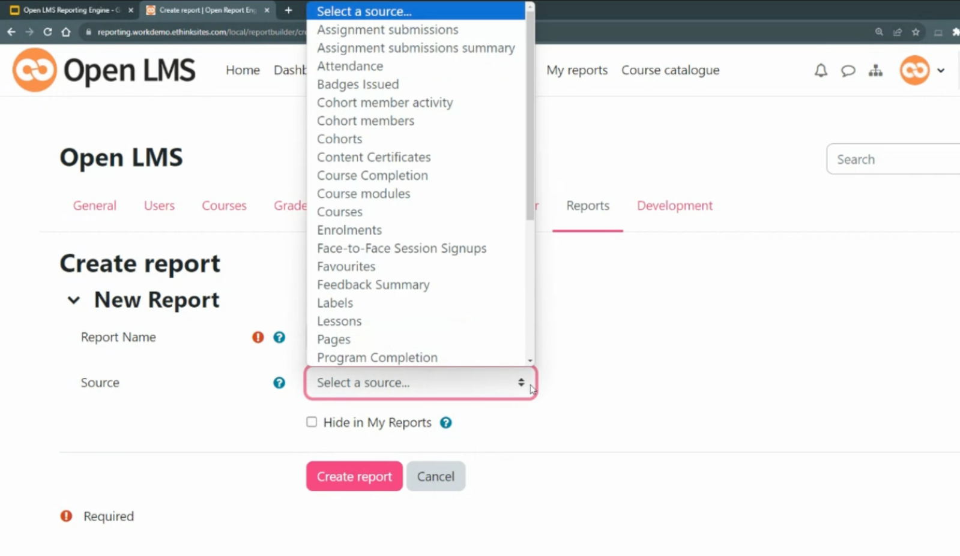Bookmark the page with the star icon
960x556 pixels.
917,32
